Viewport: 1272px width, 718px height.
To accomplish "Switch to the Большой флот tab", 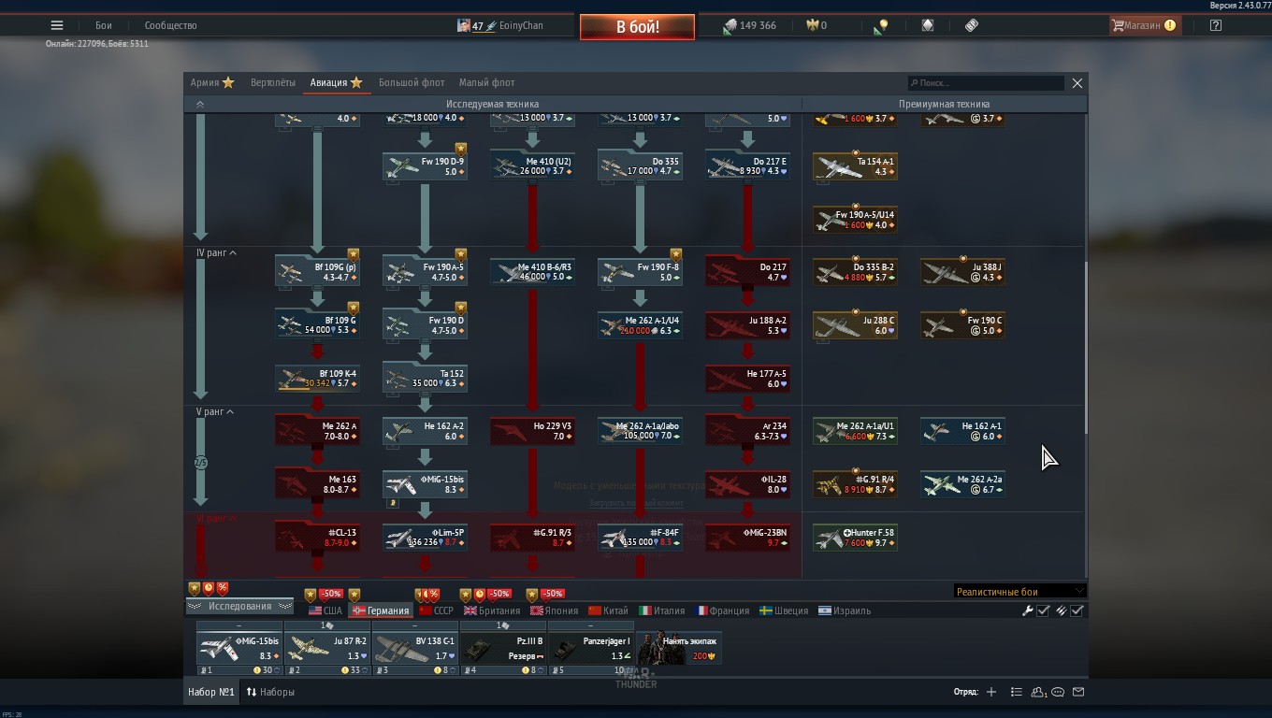I will click(412, 82).
